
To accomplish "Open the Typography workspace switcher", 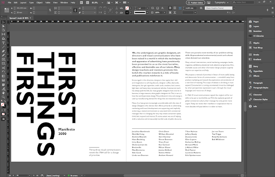I will pos(222,3).
